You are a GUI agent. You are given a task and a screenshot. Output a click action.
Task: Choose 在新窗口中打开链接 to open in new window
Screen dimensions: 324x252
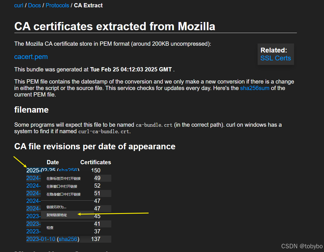click(x=62, y=186)
